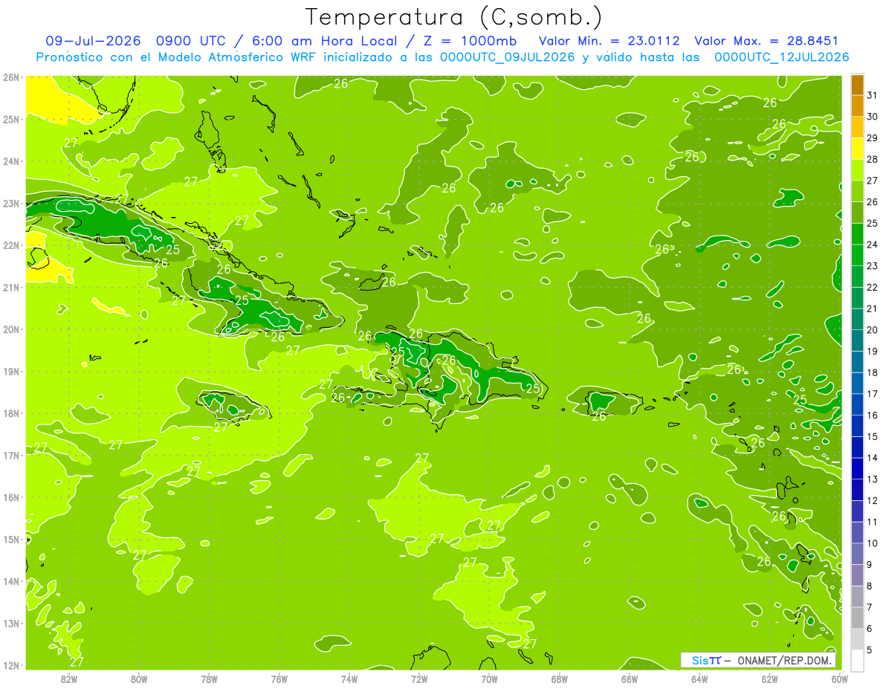Click the 62W longitude axis label
Image resolution: width=892 pixels, height=689 pixels.
click(769, 679)
